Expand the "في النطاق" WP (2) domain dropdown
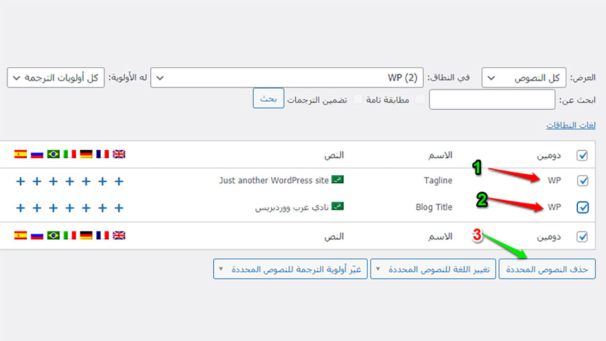Screen dimensions: 606x341 pos(287,78)
